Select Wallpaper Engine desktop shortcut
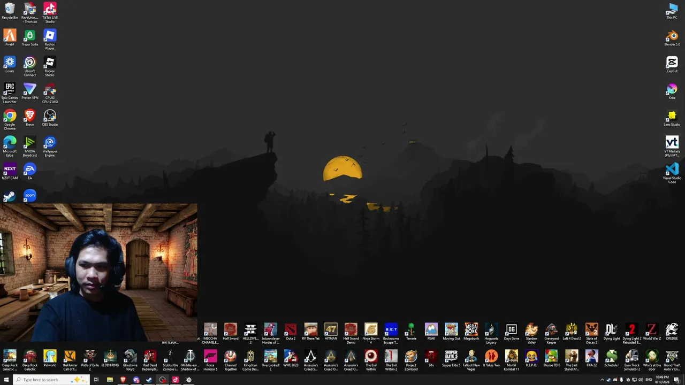This screenshot has height=385, width=685. coord(50,147)
